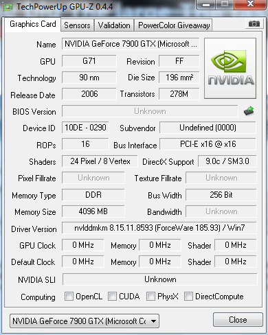268x335 pixels.
Task: Click the GPU-Z title bar app icon
Action: coord(8,7)
